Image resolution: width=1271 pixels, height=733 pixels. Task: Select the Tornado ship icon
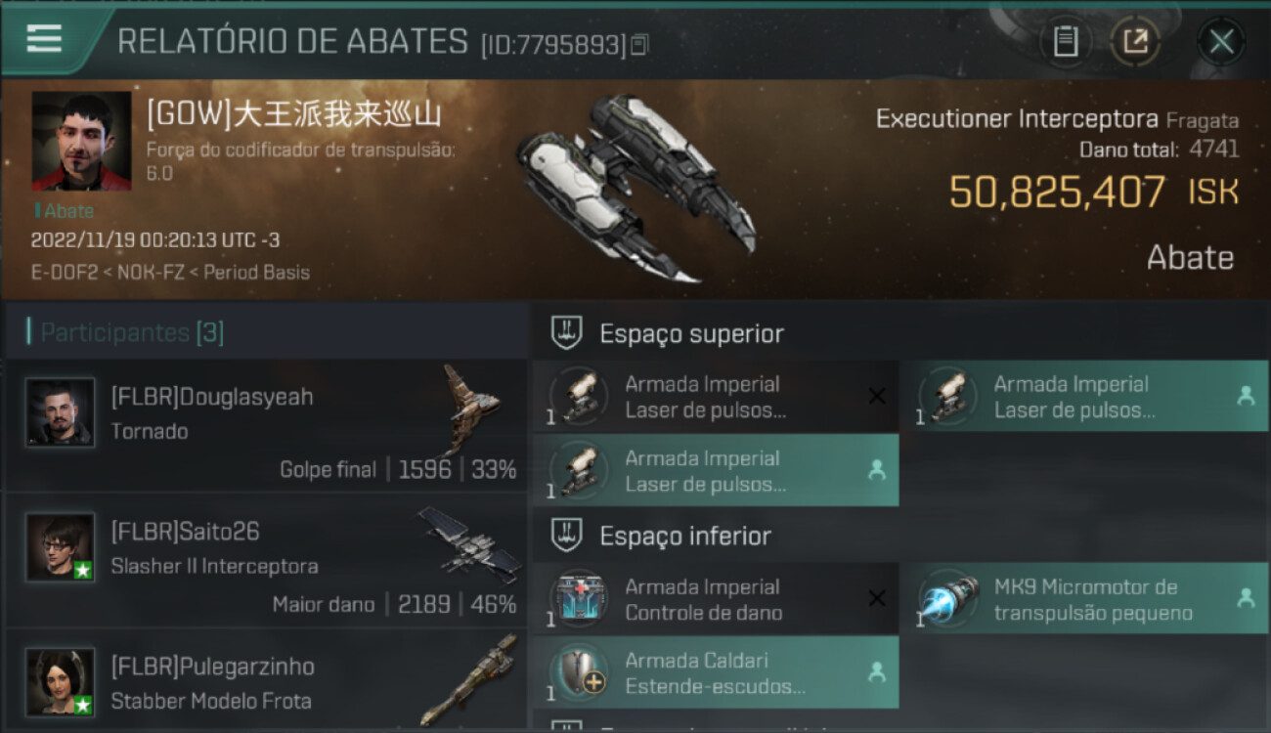(x=471, y=408)
